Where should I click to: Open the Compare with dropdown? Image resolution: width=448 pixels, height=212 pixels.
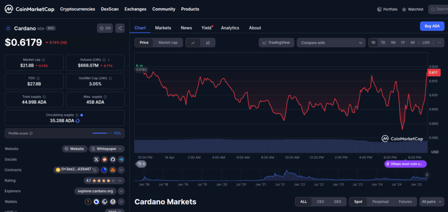point(331,43)
